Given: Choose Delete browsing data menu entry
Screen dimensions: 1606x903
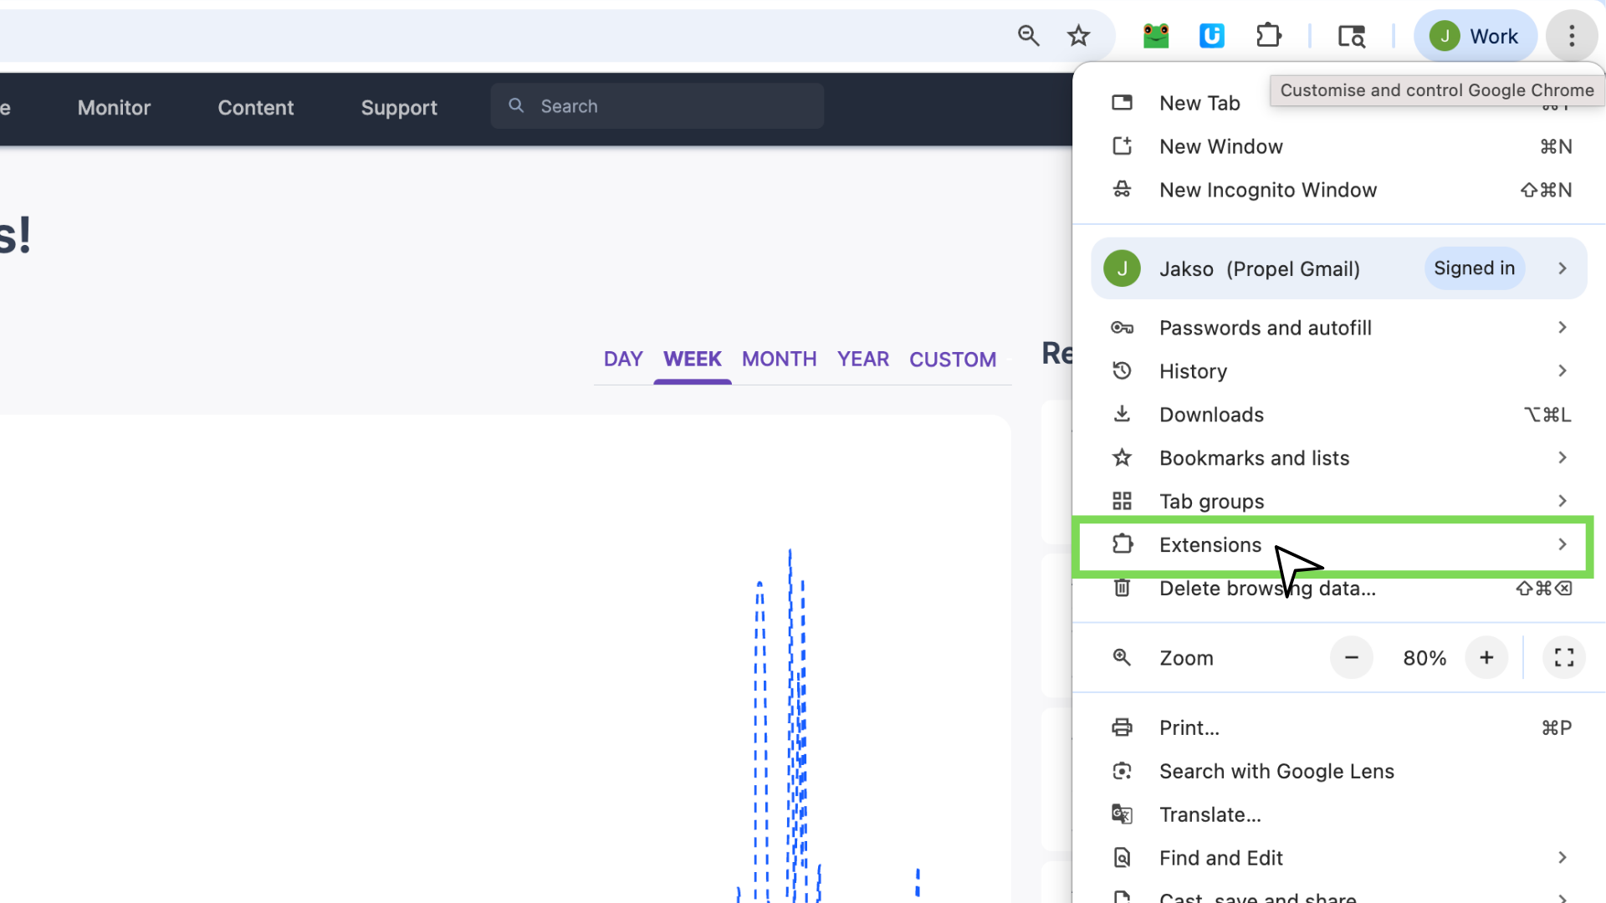Looking at the screenshot, I should coord(1266,589).
